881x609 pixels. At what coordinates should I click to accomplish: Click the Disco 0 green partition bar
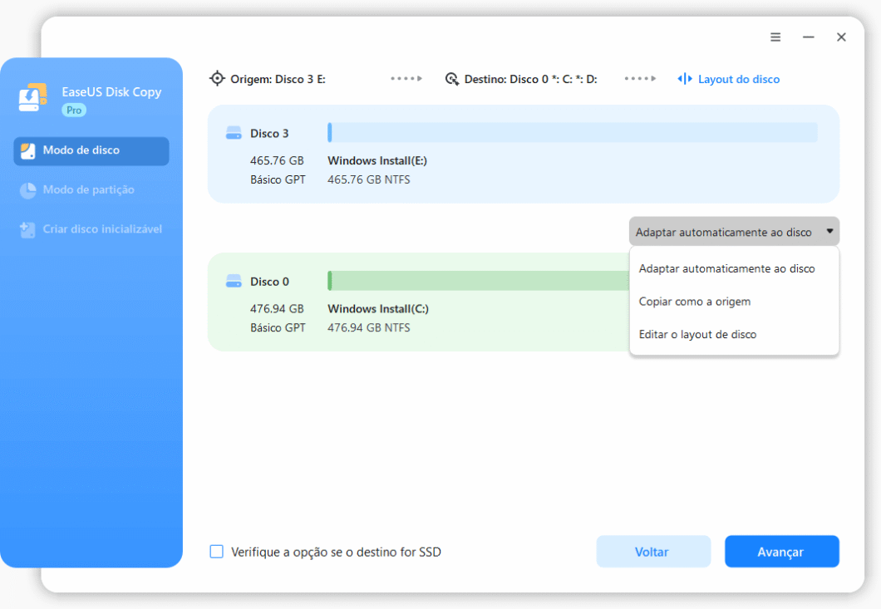tap(478, 281)
